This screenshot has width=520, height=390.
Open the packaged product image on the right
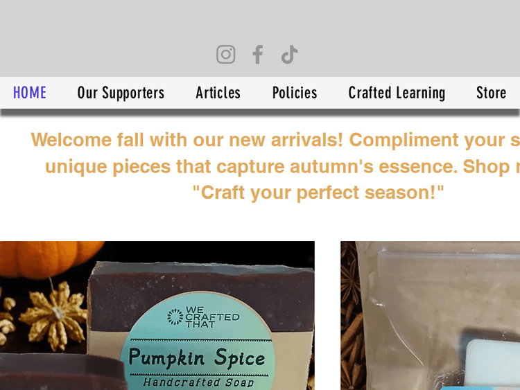(x=430, y=315)
